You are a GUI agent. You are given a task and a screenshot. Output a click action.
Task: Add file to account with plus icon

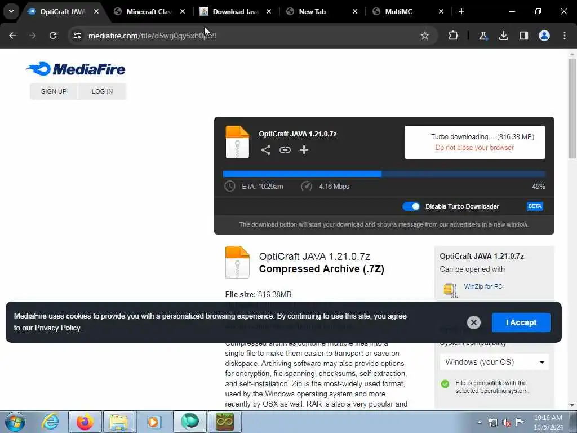304,150
